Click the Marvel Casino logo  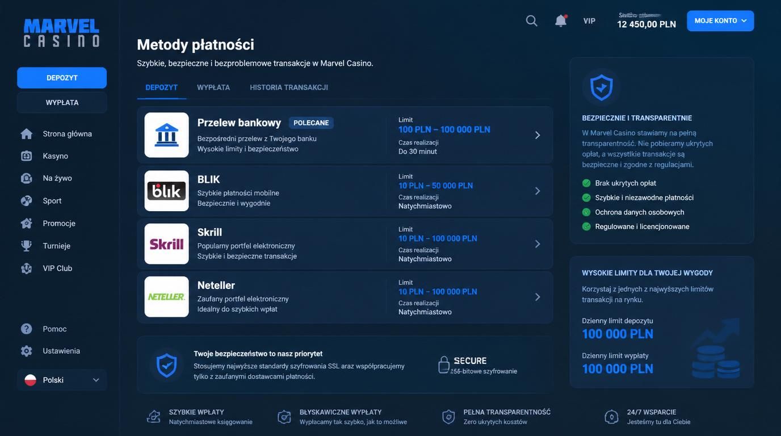(61, 33)
